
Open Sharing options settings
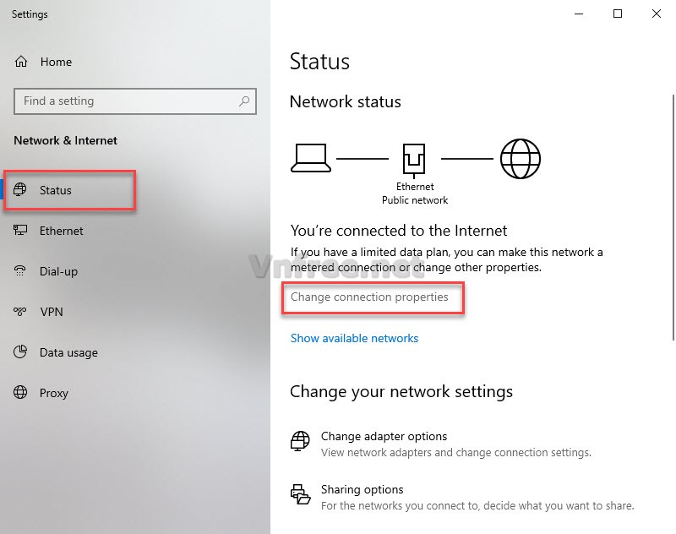coord(362,489)
